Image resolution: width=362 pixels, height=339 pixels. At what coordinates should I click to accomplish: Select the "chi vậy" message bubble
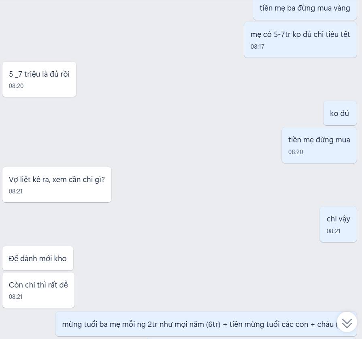(x=338, y=224)
